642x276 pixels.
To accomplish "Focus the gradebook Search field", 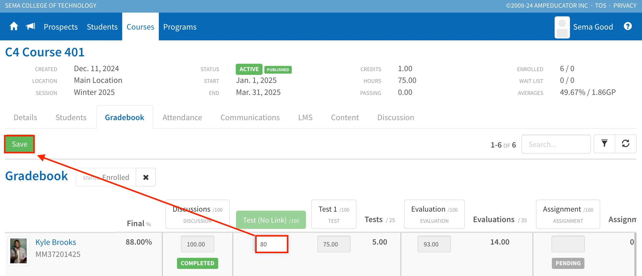I will (556, 144).
